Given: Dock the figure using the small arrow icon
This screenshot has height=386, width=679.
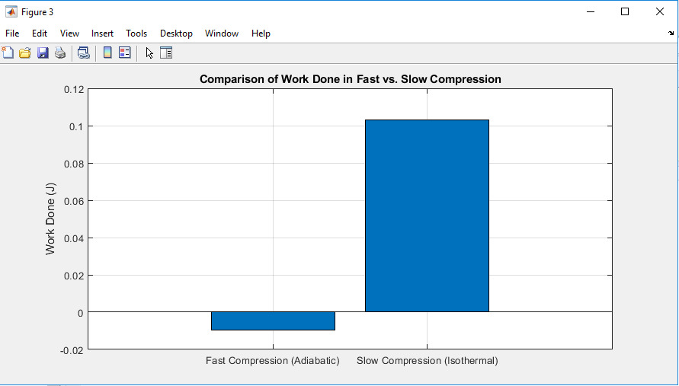Looking at the screenshot, I should pyautogui.click(x=671, y=33).
